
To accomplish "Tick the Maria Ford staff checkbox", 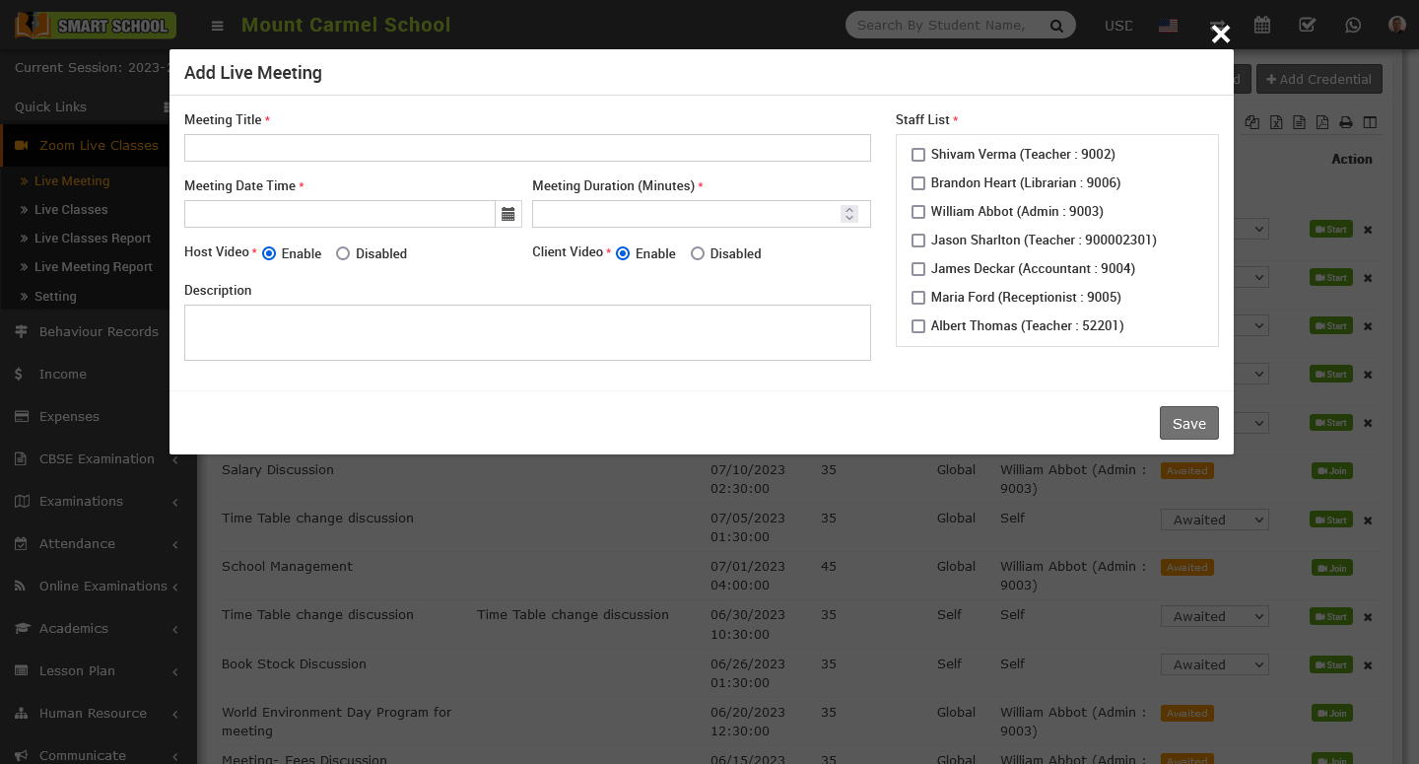I will (918, 298).
